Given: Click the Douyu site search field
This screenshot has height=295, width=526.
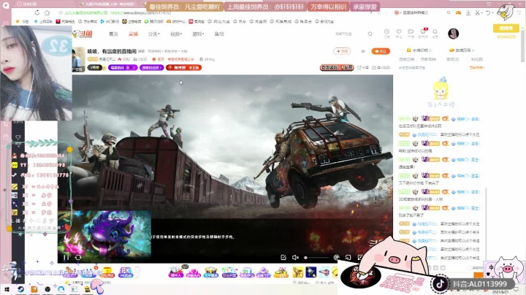Looking at the screenshot, I should click(349, 34).
